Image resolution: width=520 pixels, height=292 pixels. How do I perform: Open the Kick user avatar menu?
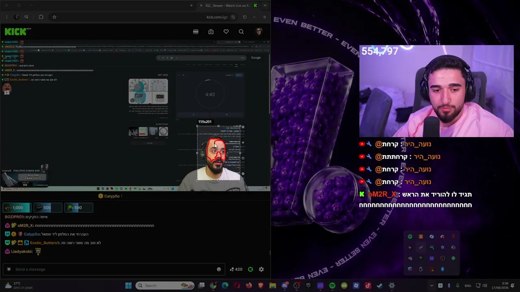[x=259, y=32]
